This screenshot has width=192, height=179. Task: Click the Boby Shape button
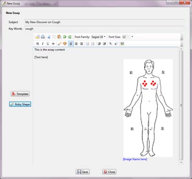click(20, 104)
